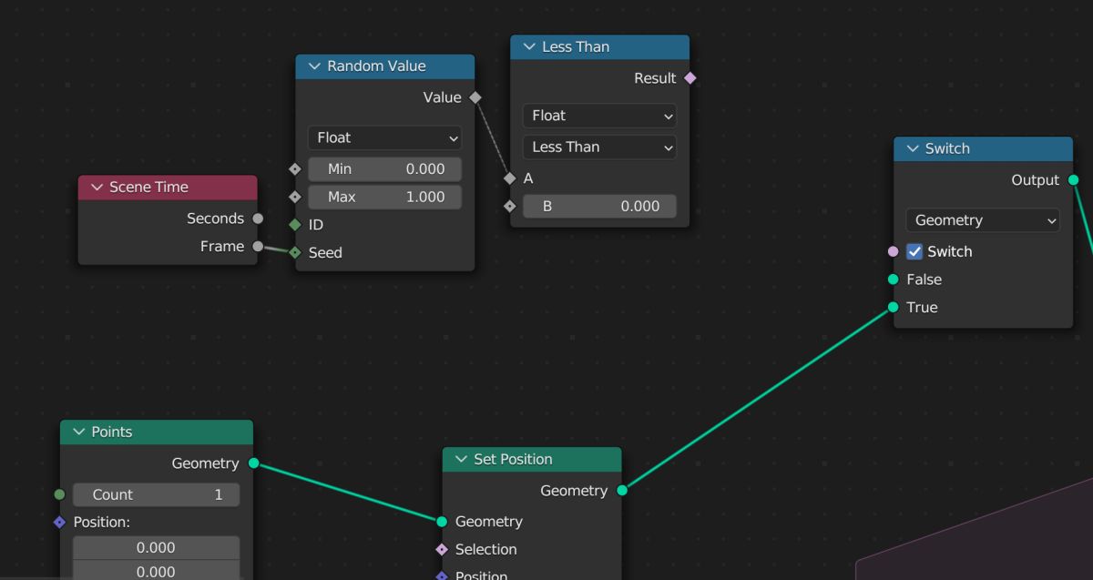Collapse the Scene Time node
Image resolution: width=1093 pixels, height=580 pixels.
click(97, 188)
